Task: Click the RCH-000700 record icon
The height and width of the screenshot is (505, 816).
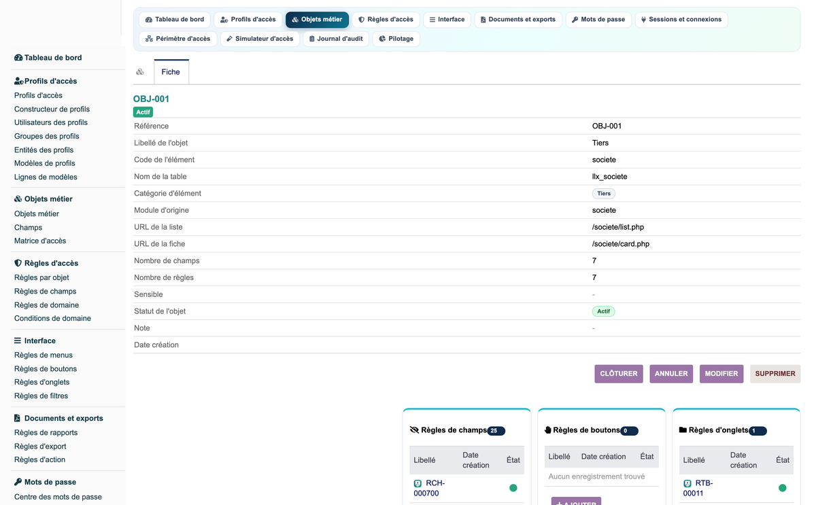Action: [x=418, y=484]
